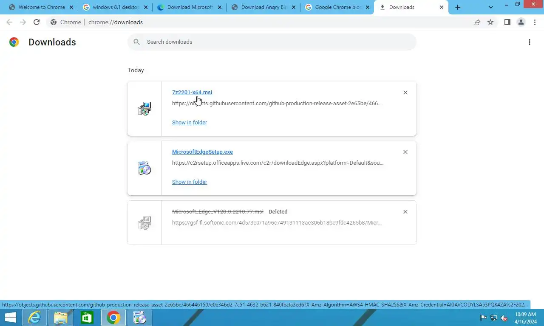
Task: Click the Chrome taskbar icon
Action: [x=113, y=318]
